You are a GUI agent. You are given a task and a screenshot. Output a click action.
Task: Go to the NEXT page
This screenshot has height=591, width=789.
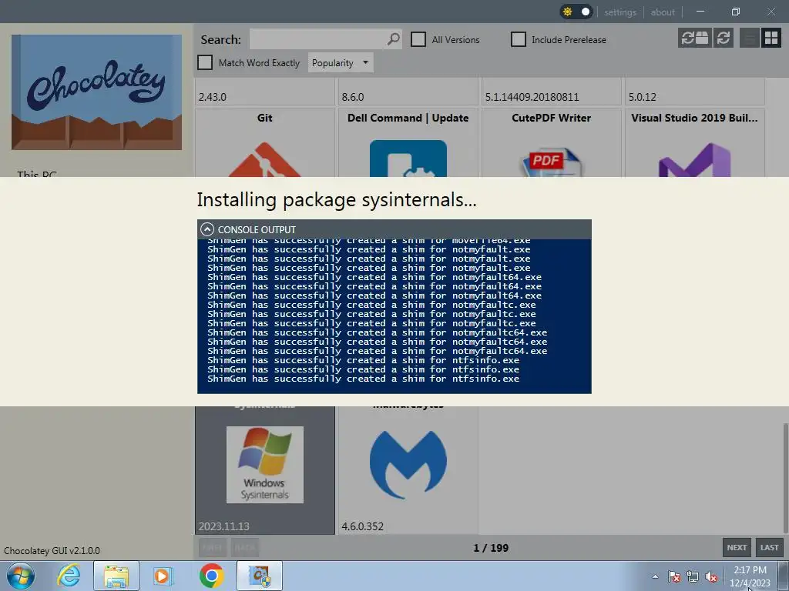(737, 547)
